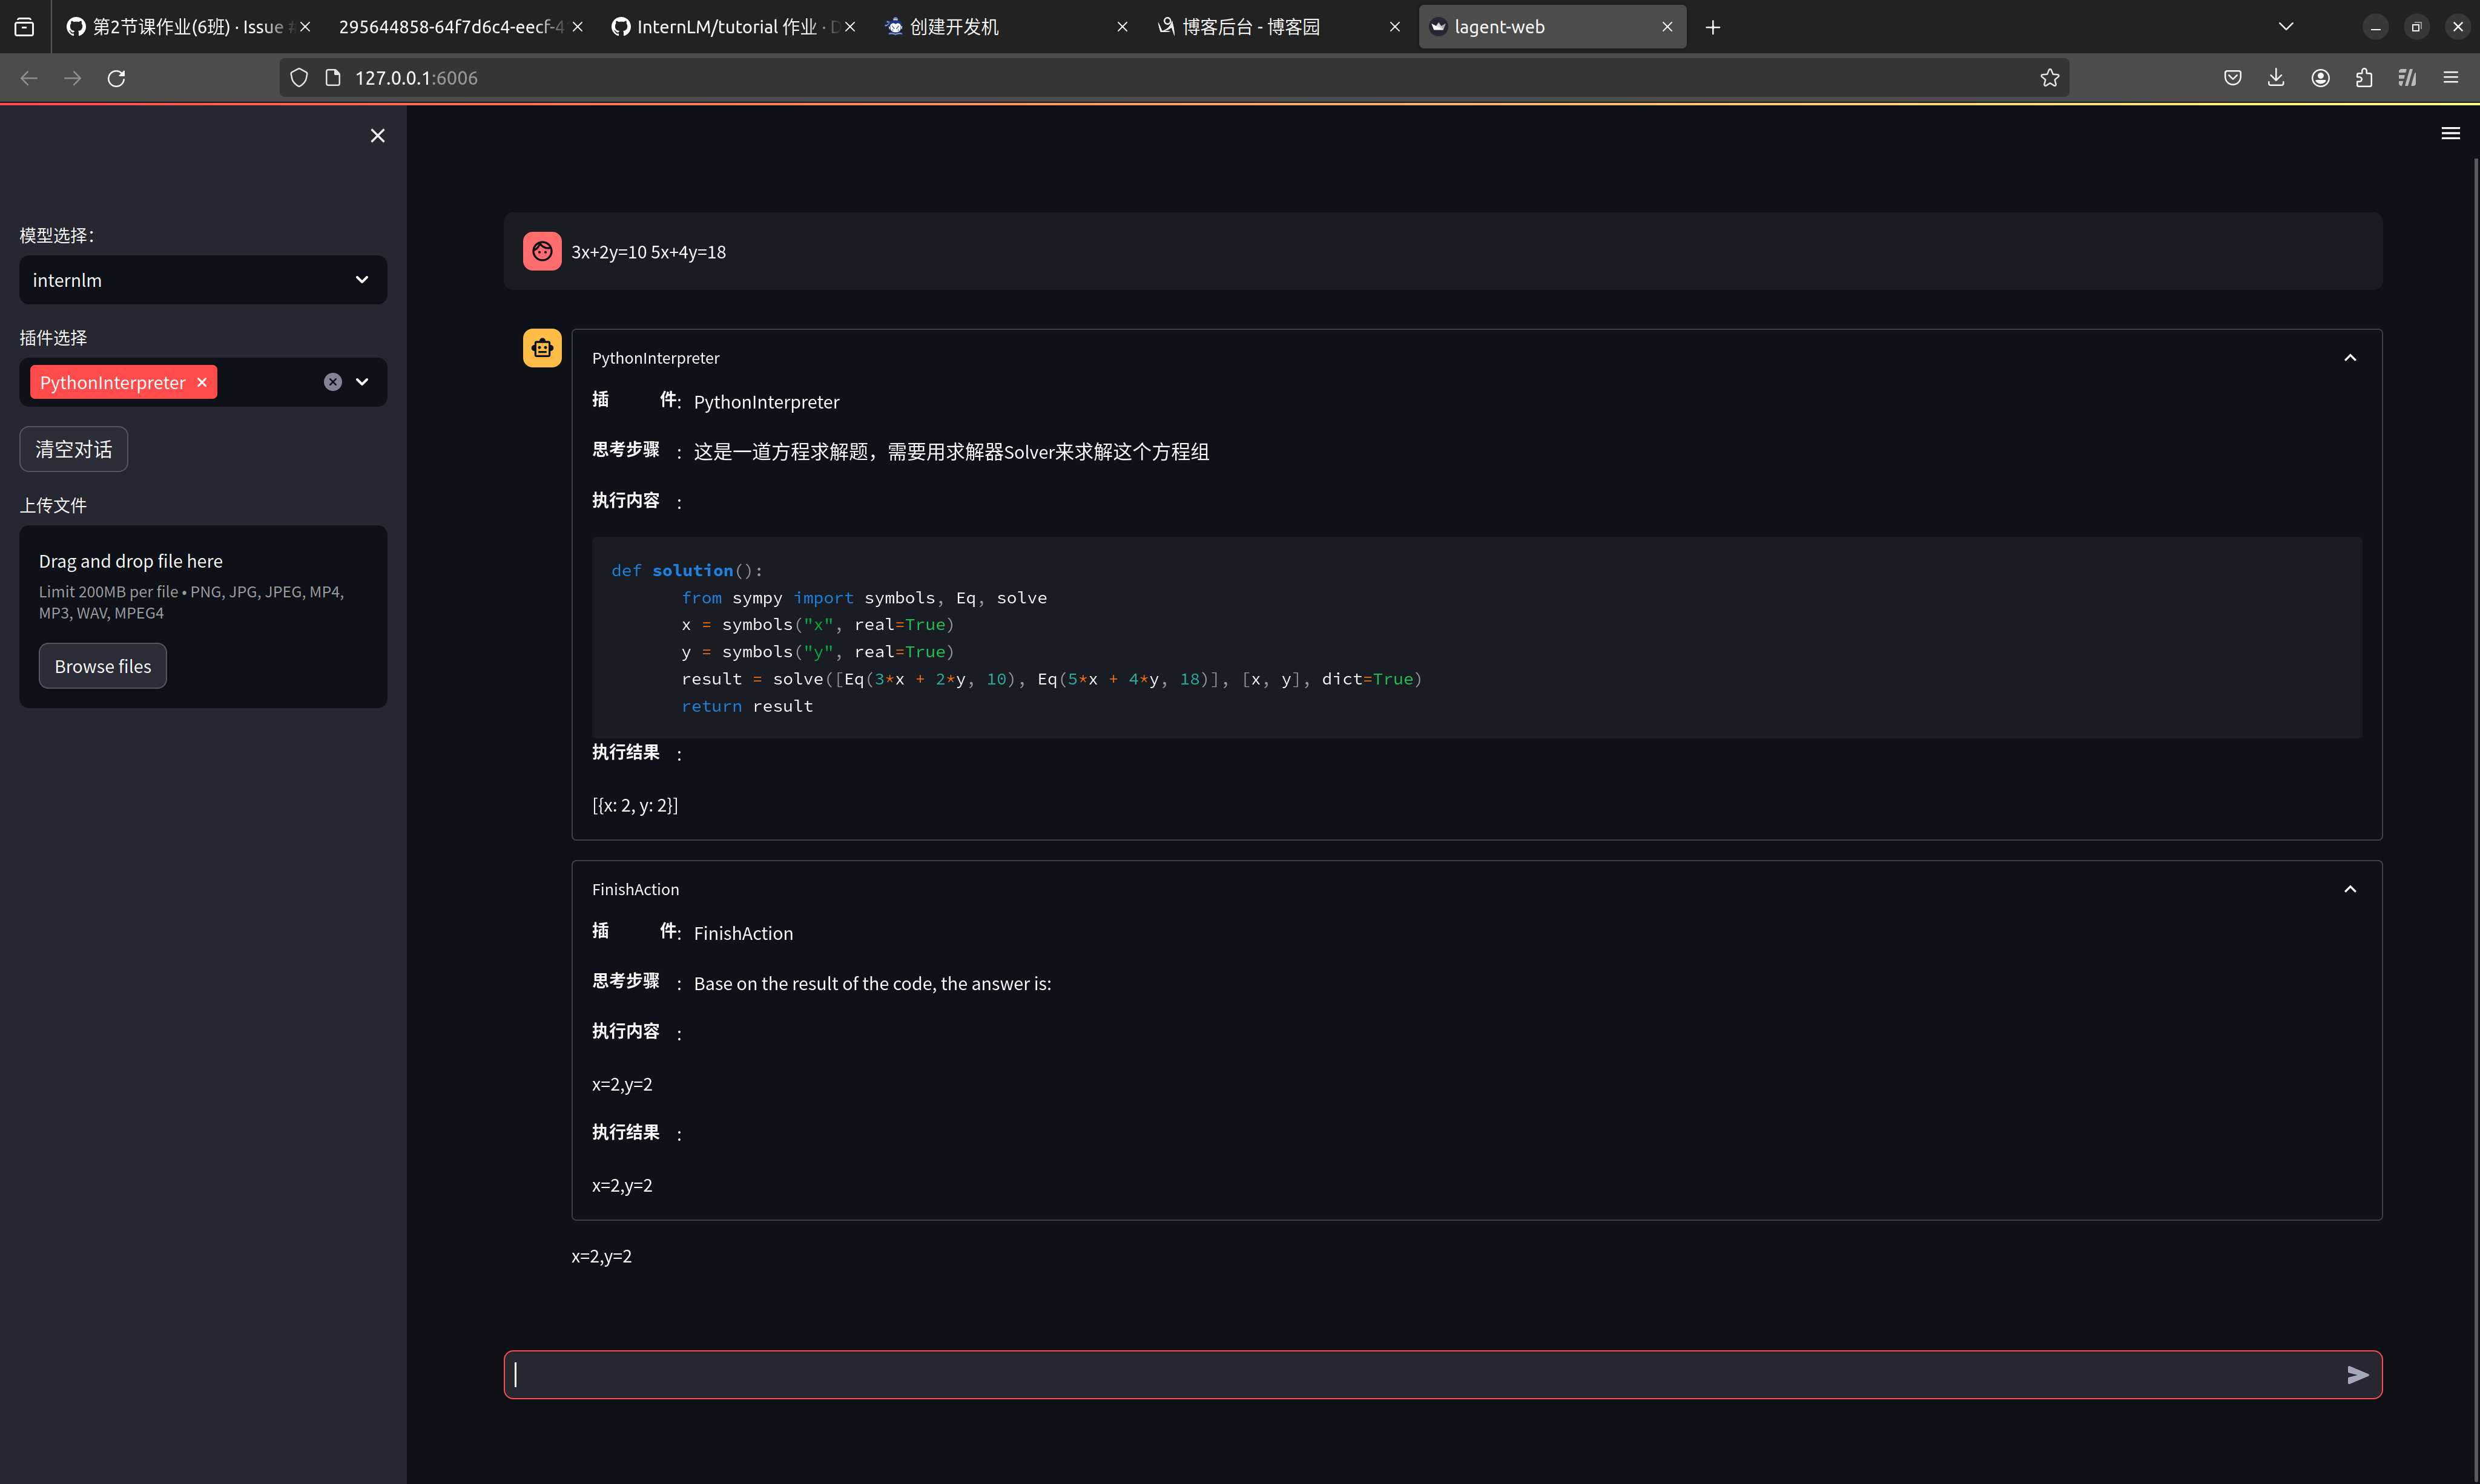The image size is (2480, 1484).
Task: Click the thinking step about Solver
Action: [951, 452]
